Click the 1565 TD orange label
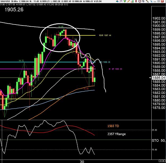 tap(113, 126)
